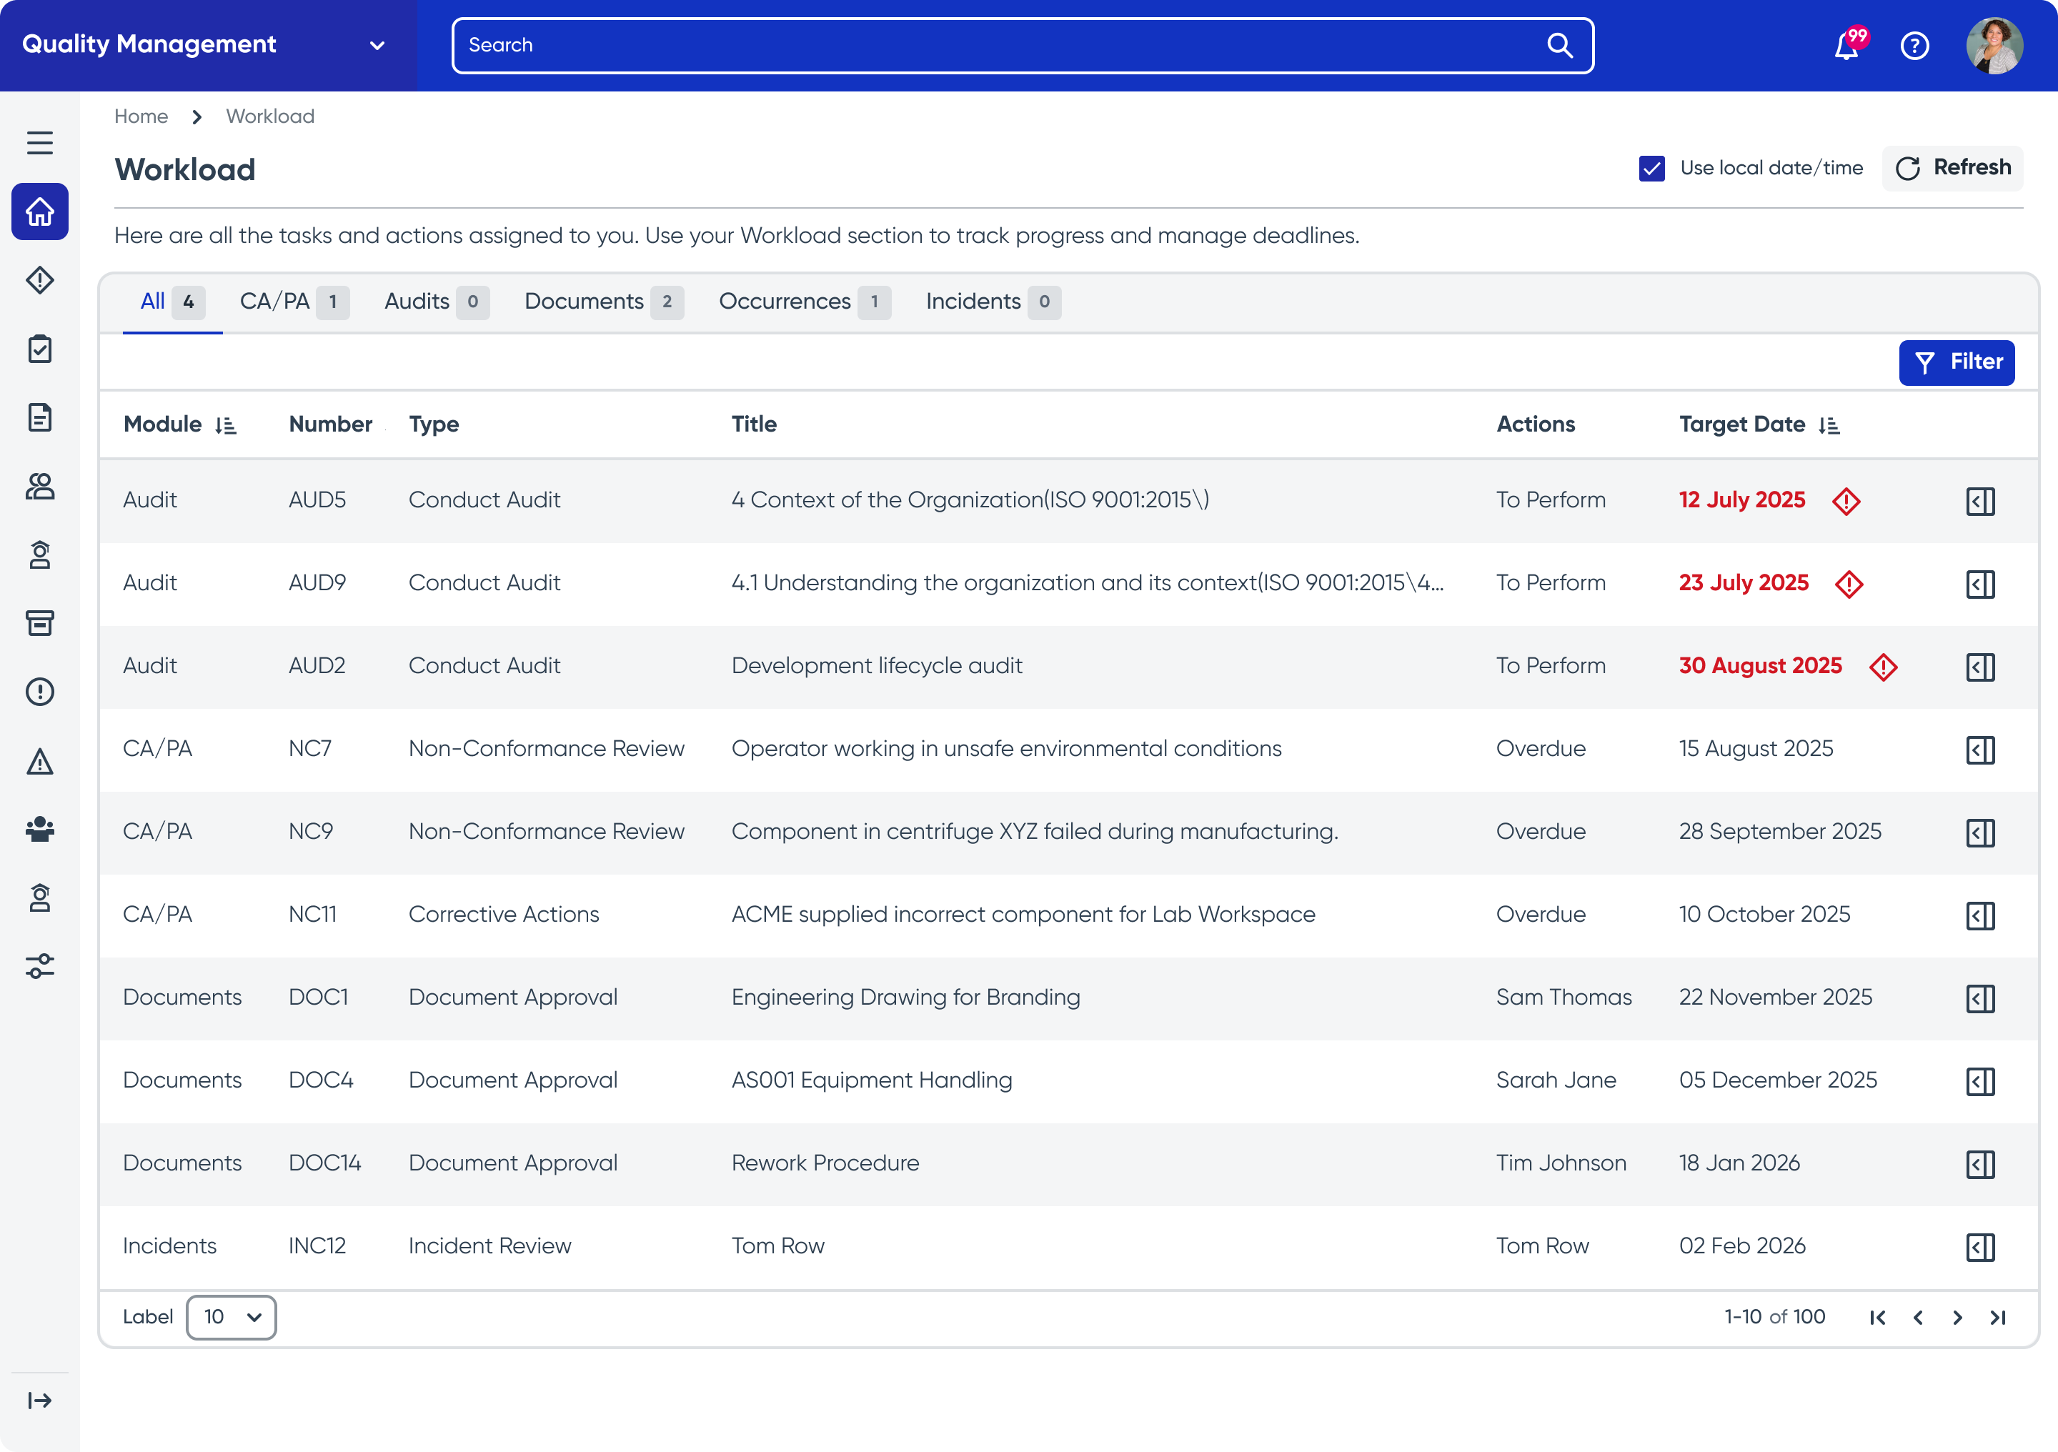
Task: Click overdue warning icon beside 30 August 2025
Action: (x=1883, y=667)
